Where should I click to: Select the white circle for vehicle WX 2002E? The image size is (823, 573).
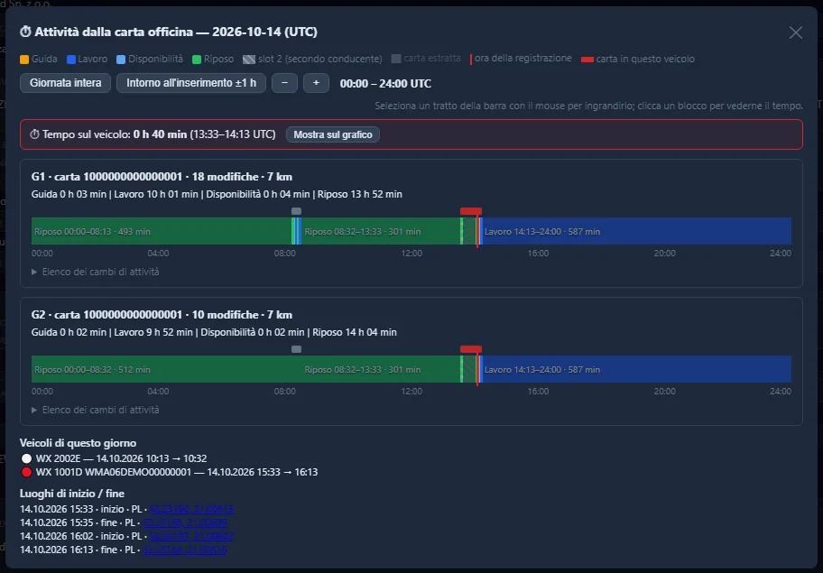pyautogui.click(x=26, y=458)
